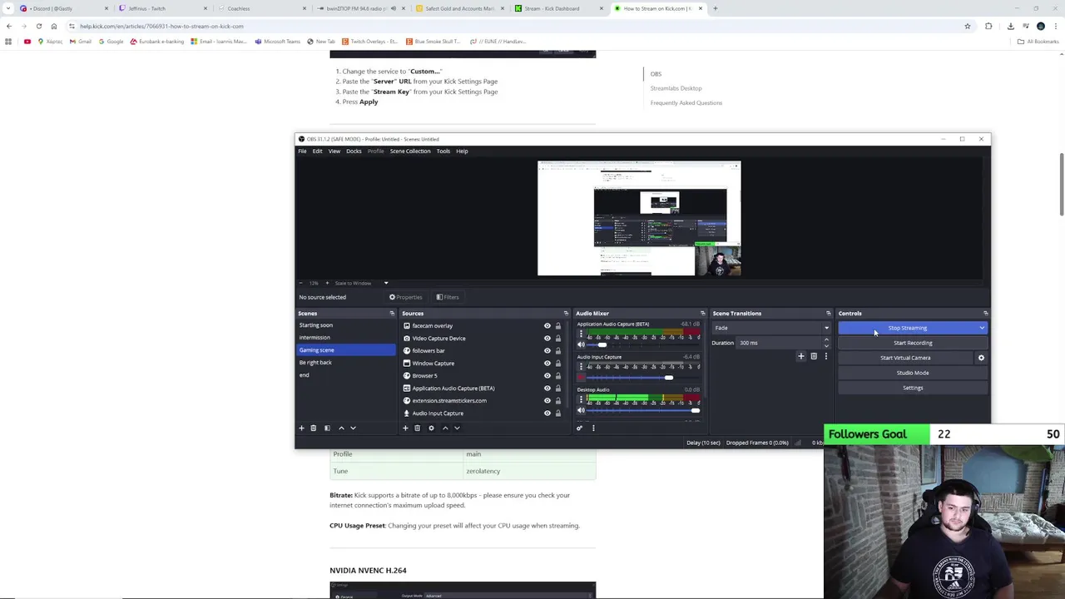Open OBS View menu
This screenshot has width=1065, height=599.
click(334, 151)
